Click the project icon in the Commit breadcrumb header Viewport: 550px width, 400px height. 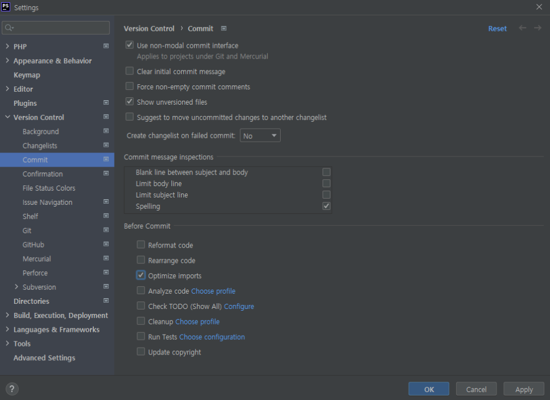coord(224,28)
